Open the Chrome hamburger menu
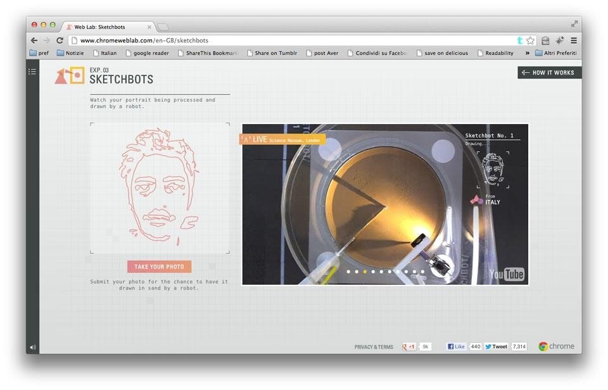The width and height of the screenshot is (608, 390). tap(573, 40)
